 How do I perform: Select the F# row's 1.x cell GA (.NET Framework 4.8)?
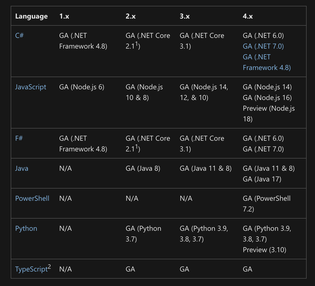83,144
